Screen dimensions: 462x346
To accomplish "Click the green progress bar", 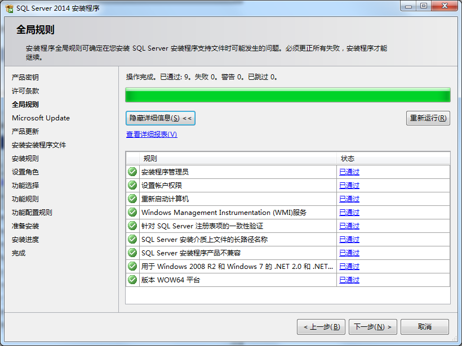I will (288, 95).
